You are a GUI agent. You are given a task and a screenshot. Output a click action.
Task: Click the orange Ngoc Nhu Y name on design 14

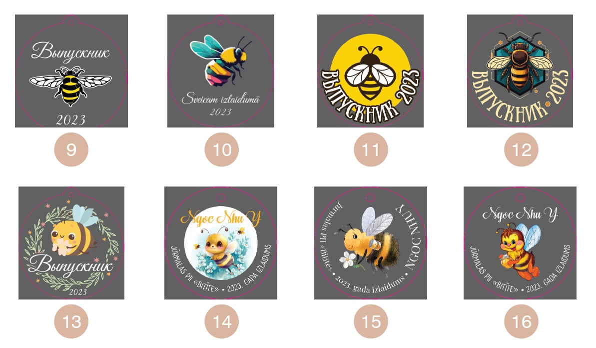(221, 218)
